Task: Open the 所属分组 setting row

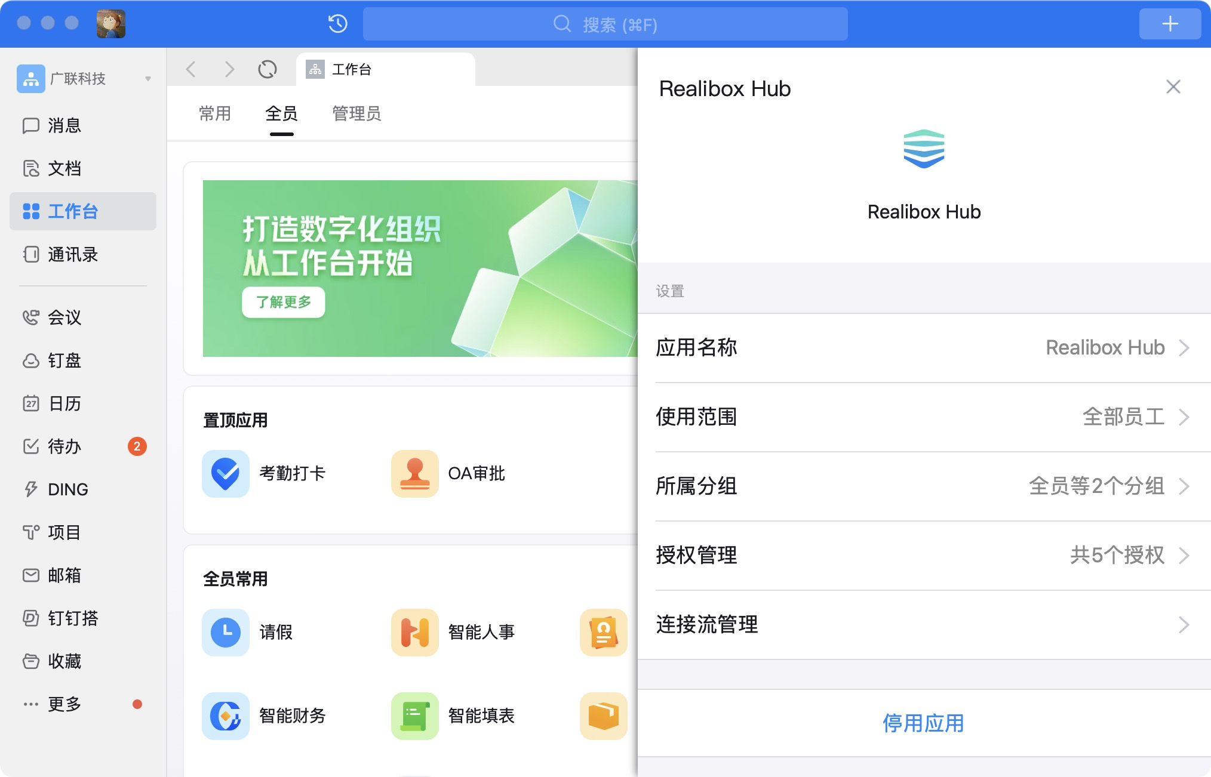Action: tap(924, 486)
